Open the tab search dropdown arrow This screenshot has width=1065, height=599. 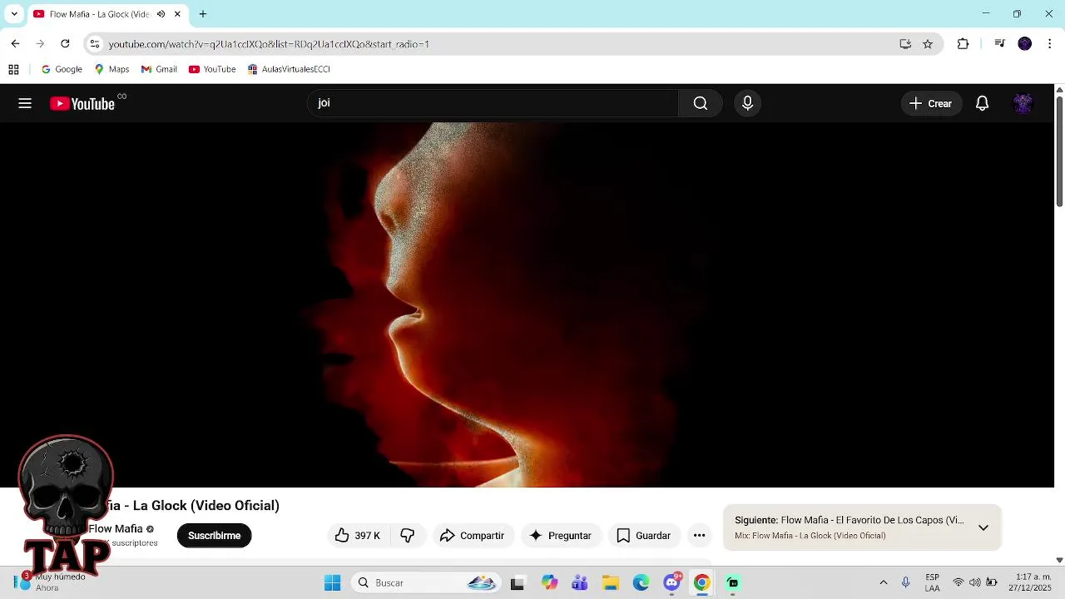coord(14,14)
